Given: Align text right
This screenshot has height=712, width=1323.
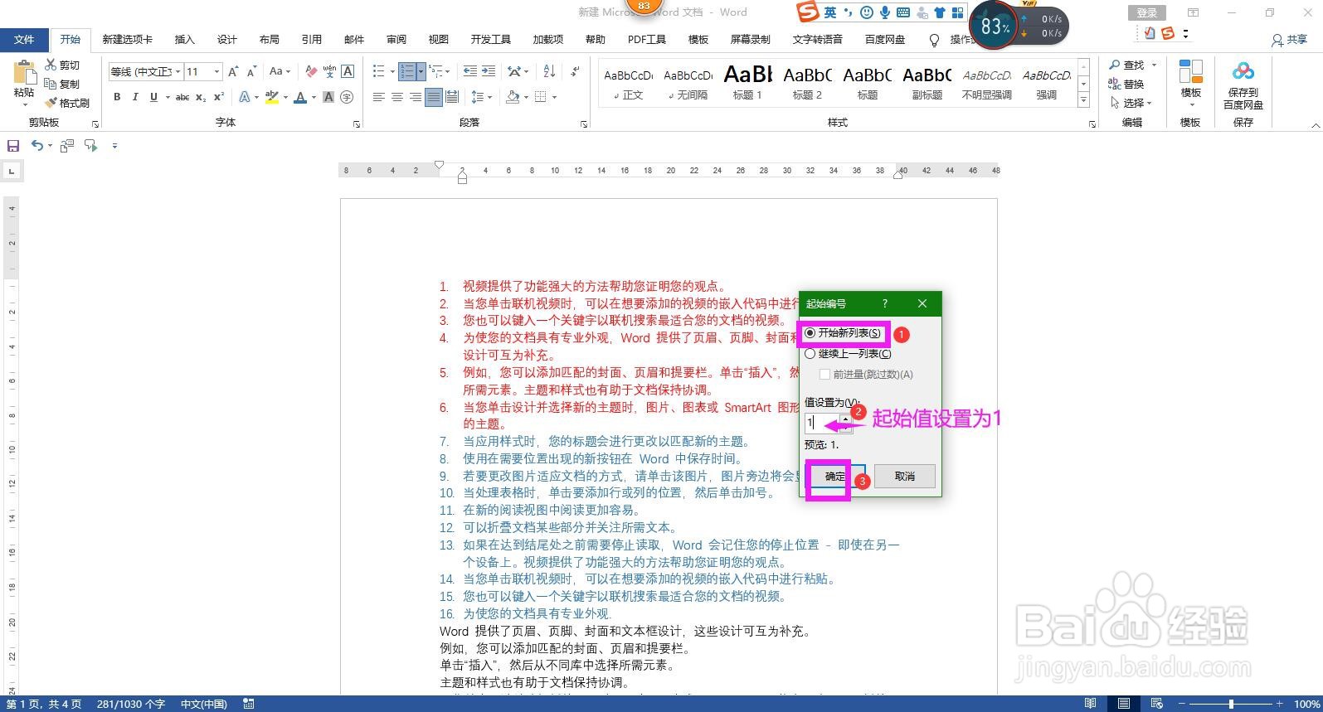Looking at the screenshot, I should [x=415, y=97].
